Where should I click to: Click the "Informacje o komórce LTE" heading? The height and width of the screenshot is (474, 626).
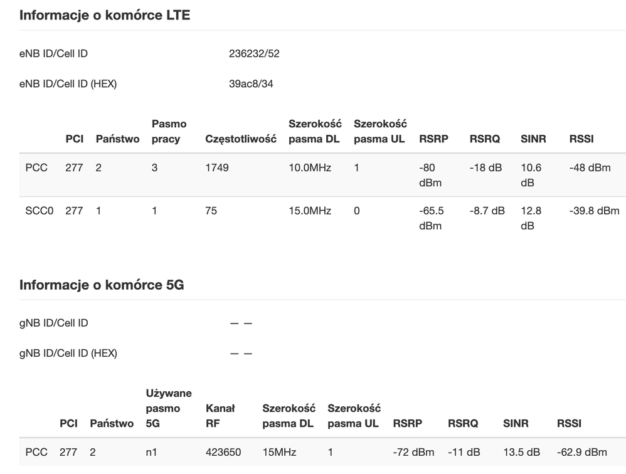[x=105, y=16]
